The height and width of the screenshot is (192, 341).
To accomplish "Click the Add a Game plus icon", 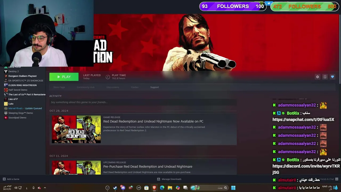I will [x=4, y=179].
